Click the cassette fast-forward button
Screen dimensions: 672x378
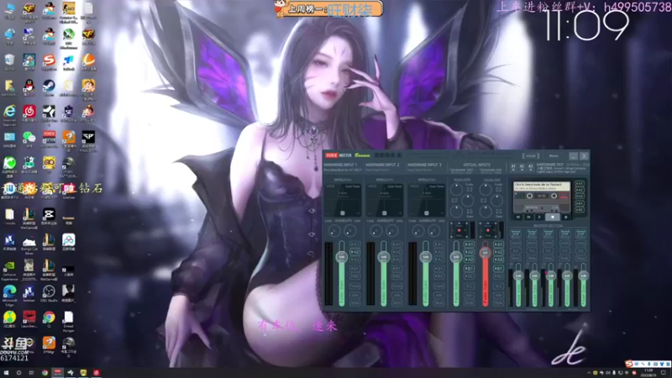click(x=529, y=217)
